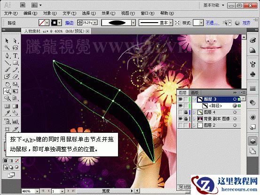The width and height of the screenshot is (260, 195).
Task: Open the variable width profile dropdown
Action: [134, 23]
